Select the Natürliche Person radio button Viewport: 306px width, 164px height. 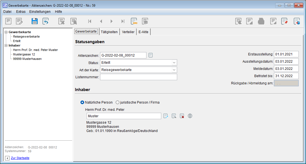[82, 102]
